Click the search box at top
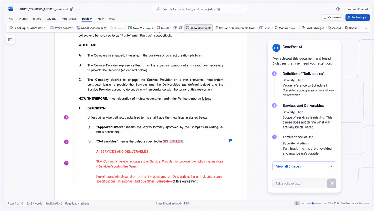The image size is (374, 211). coord(200,9)
